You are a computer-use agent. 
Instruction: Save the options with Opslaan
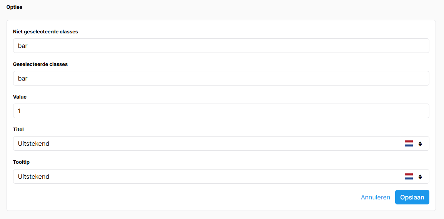(x=412, y=197)
